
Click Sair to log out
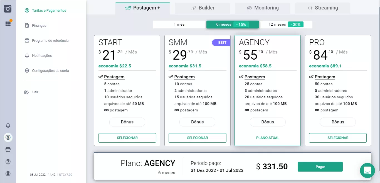tap(35, 92)
